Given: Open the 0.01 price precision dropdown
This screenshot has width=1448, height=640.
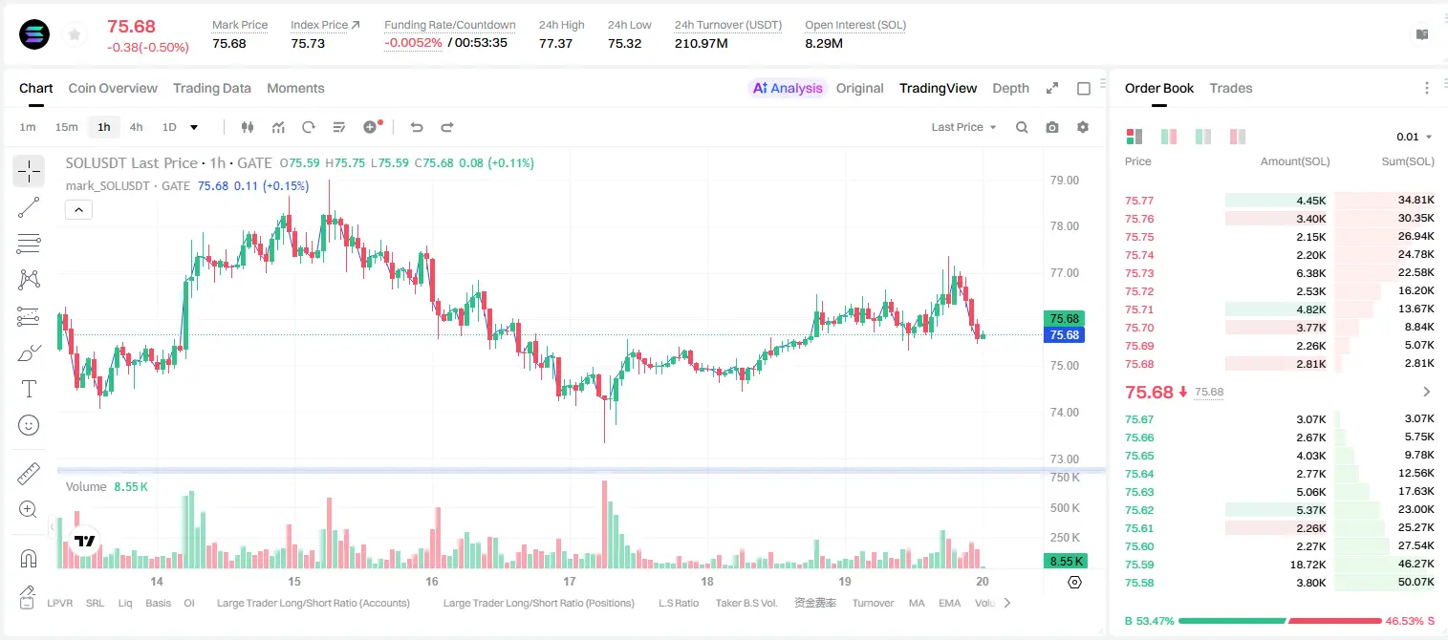Looking at the screenshot, I should [x=1415, y=137].
